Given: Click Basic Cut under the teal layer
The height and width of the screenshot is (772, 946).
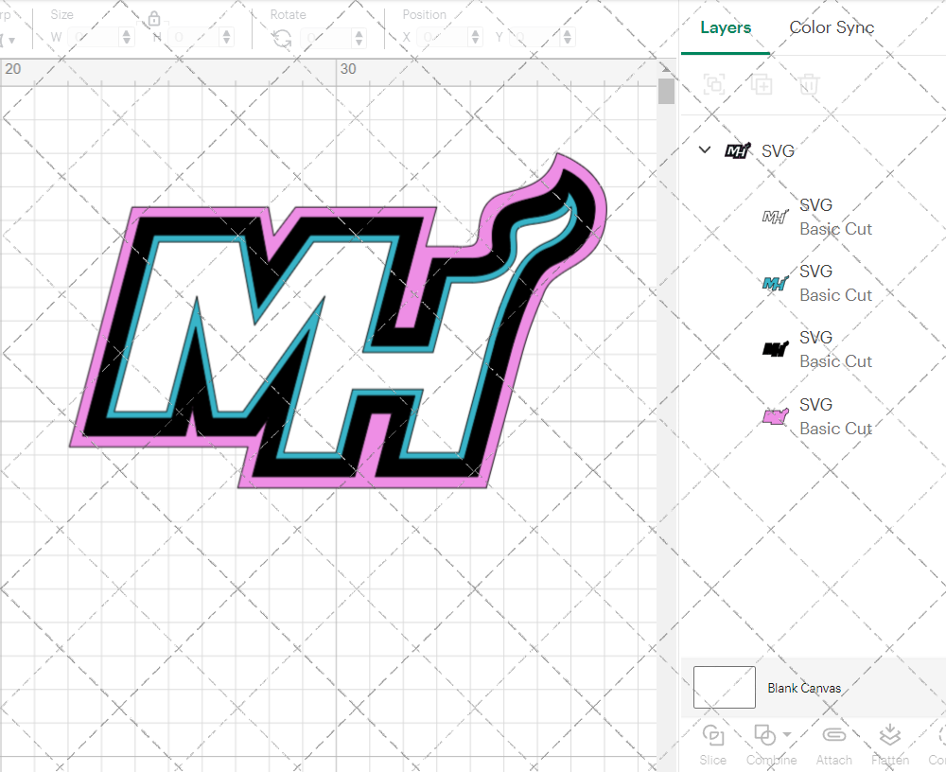Looking at the screenshot, I should [x=835, y=295].
